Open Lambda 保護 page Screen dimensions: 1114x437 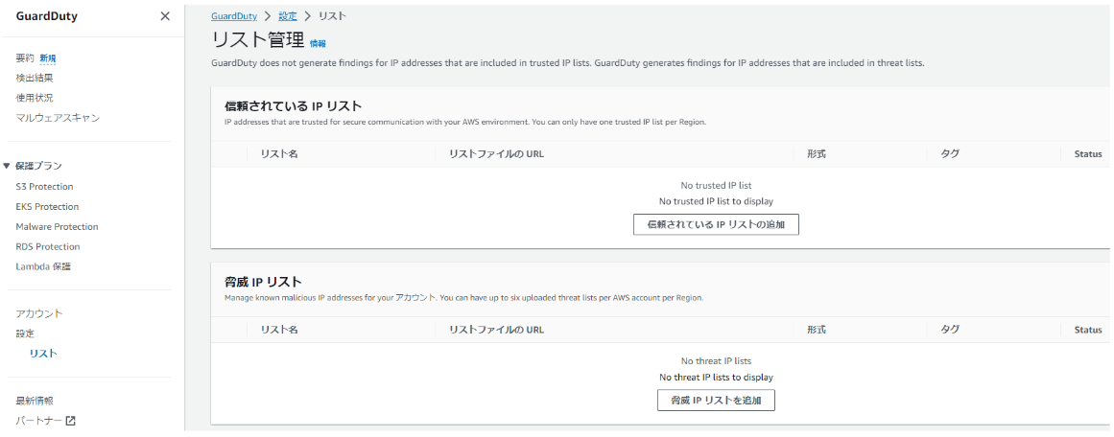pyautogui.click(x=42, y=266)
